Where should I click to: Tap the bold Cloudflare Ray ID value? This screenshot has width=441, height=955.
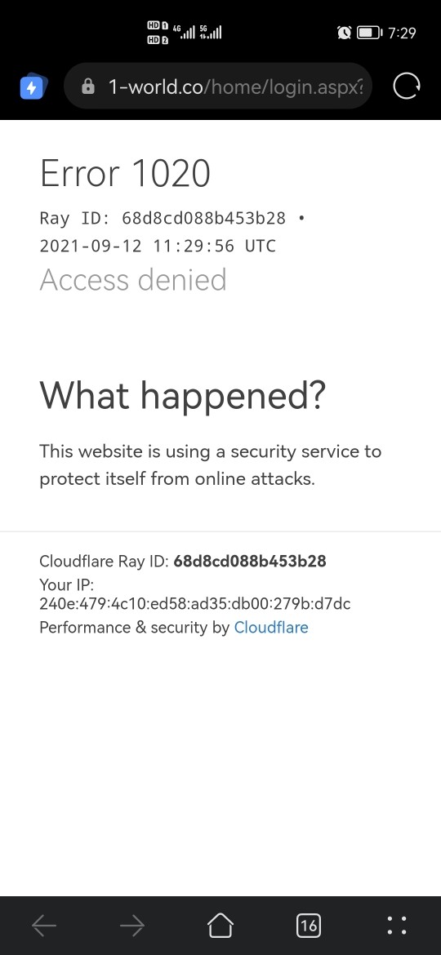[250, 561]
